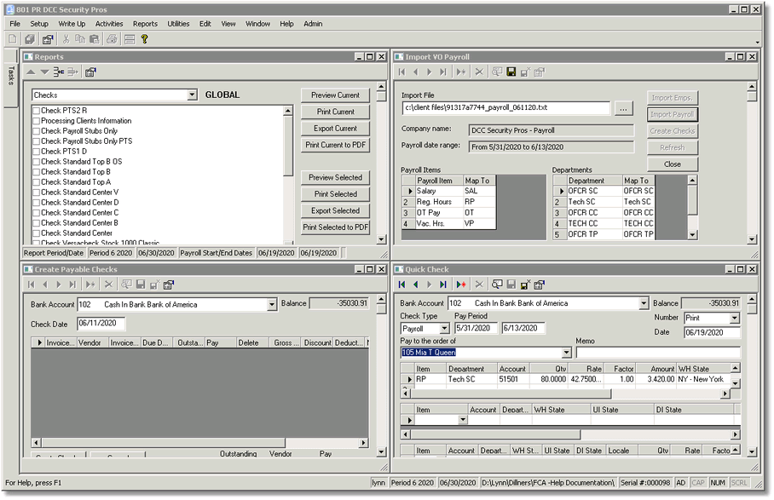Open the Admin menu
The image size is (774, 500).
tap(313, 24)
